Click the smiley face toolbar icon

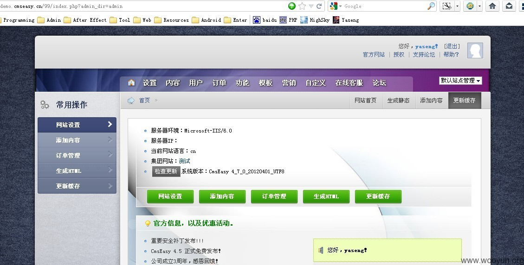point(470,6)
